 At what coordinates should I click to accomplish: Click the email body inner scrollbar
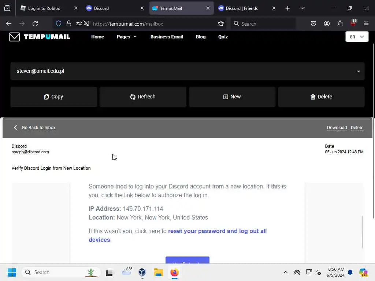[x=362, y=232]
